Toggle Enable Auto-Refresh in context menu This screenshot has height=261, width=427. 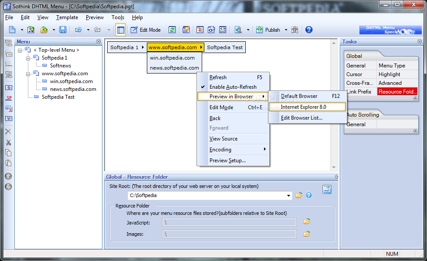[233, 87]
